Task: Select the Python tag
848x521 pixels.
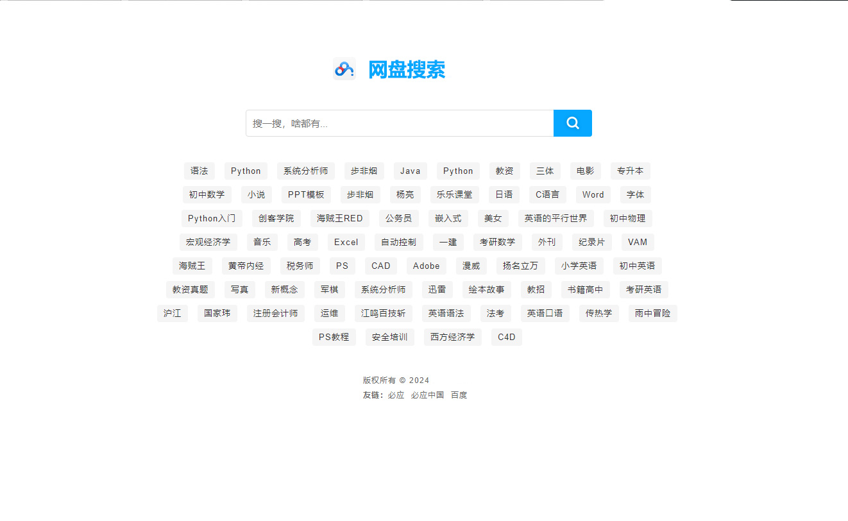Action: (245, 171)
